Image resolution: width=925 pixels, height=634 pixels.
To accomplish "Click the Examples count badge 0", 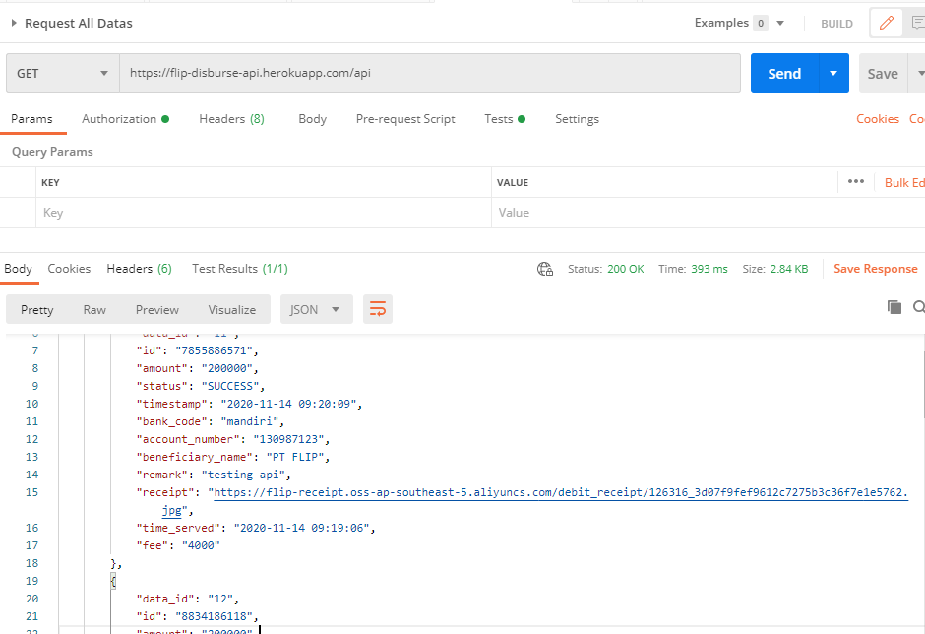I will (761, 23).
